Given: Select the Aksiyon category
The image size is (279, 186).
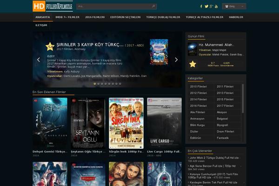Looking at the screenshot, I should (x=222, y=112).
